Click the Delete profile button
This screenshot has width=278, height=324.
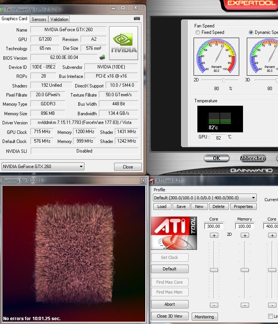click(219, 206)
